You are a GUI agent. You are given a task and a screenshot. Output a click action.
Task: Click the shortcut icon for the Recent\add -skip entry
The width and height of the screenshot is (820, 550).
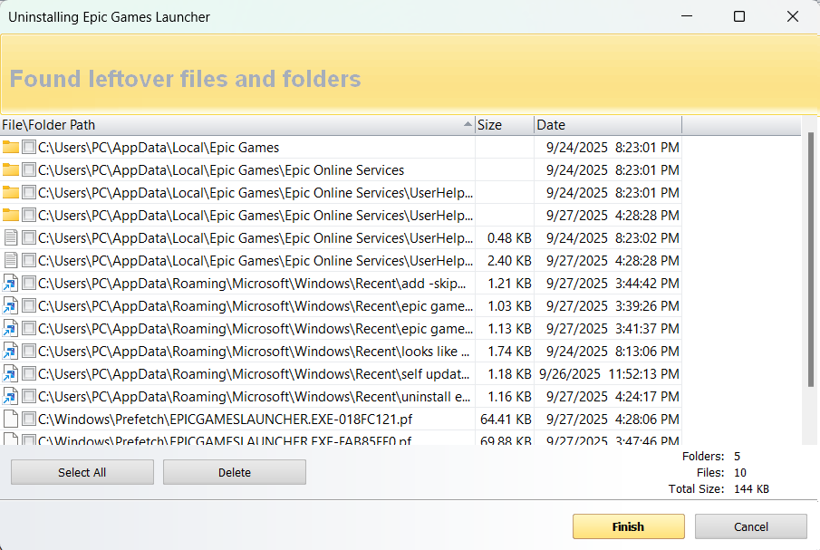pos(11,284)
